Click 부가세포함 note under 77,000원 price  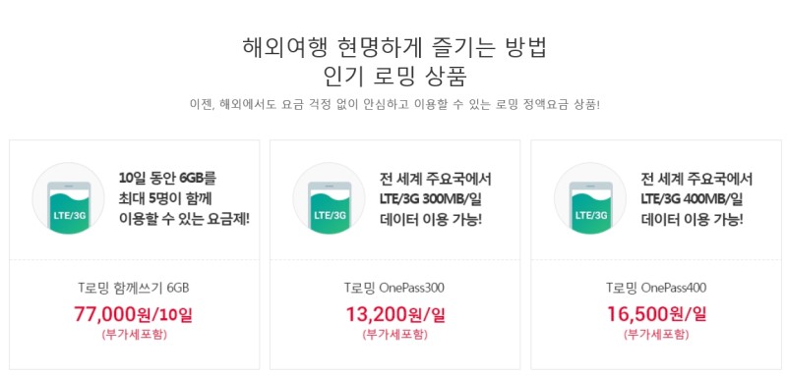pos(134,335)
